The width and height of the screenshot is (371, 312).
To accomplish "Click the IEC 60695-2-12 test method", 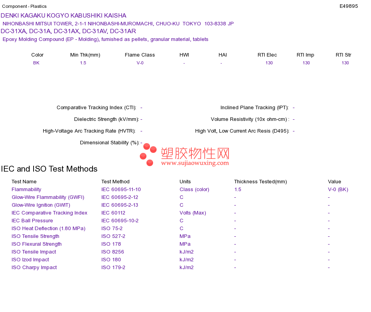I will point(120,197).
